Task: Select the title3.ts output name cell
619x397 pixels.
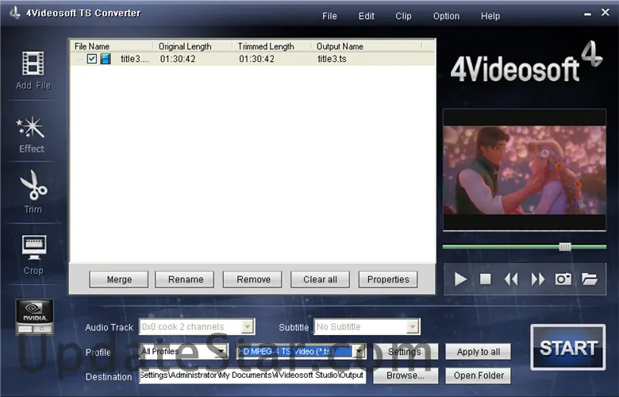Action: (x=332, y=59)
